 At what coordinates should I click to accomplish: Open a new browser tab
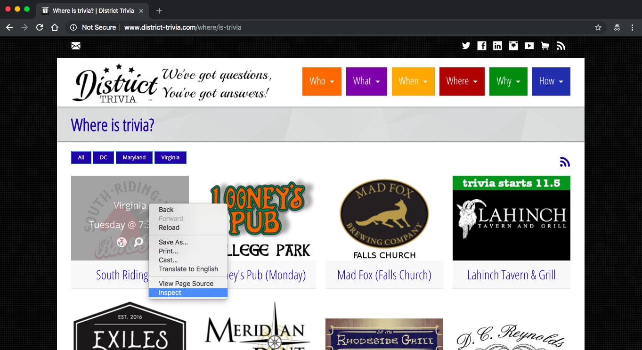click(x=159, y=10)
